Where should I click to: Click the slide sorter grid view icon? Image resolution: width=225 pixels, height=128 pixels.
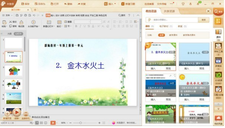pos(41,123)
